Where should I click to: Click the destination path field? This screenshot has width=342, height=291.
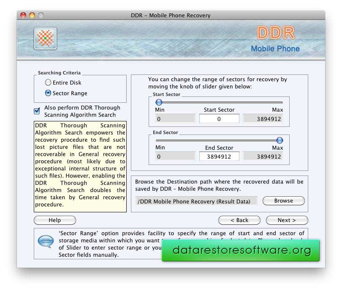coord(196,201)
